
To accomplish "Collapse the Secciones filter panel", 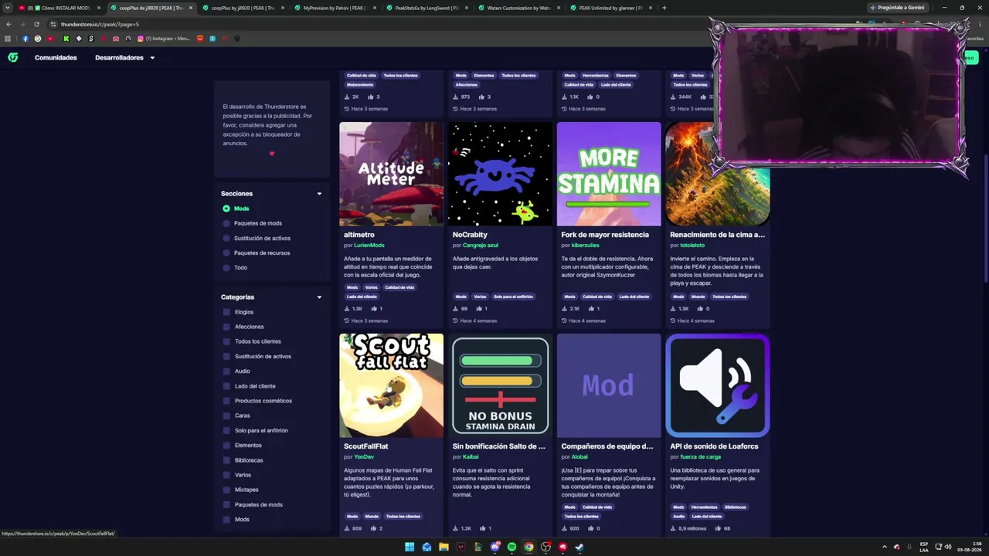I will [319, 194].
